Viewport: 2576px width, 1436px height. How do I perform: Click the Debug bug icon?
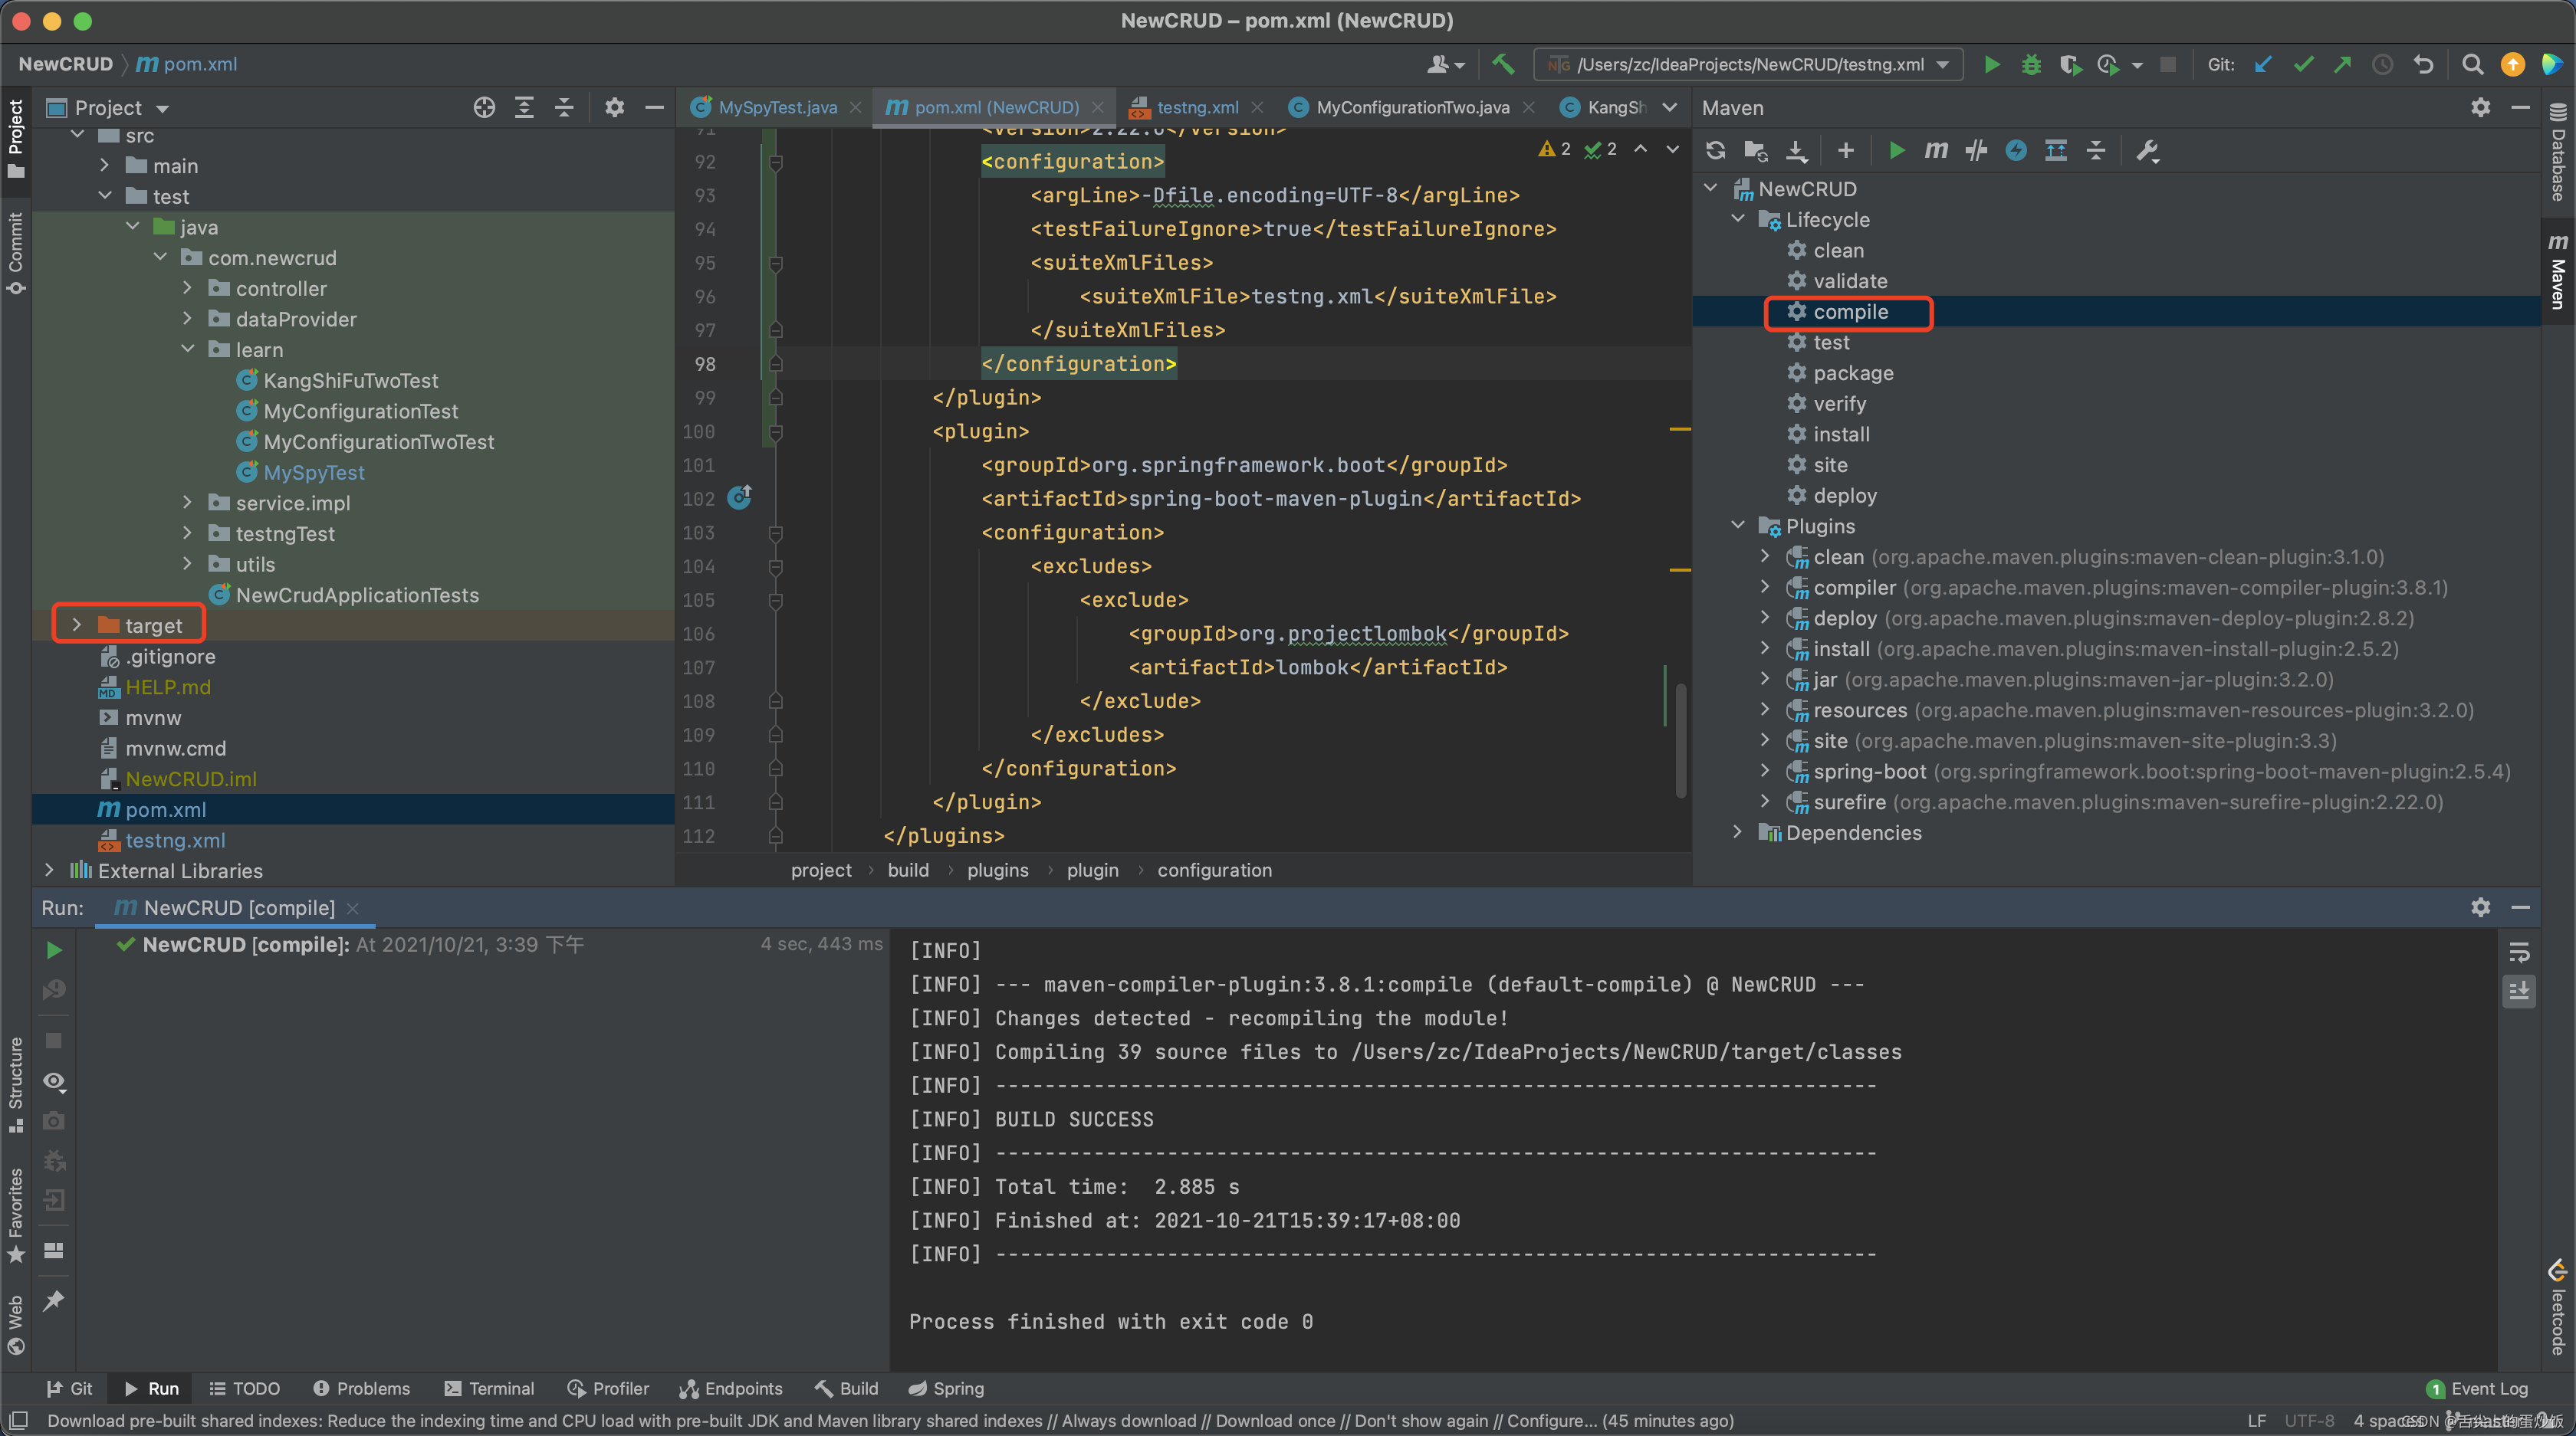pos(2031,64)
